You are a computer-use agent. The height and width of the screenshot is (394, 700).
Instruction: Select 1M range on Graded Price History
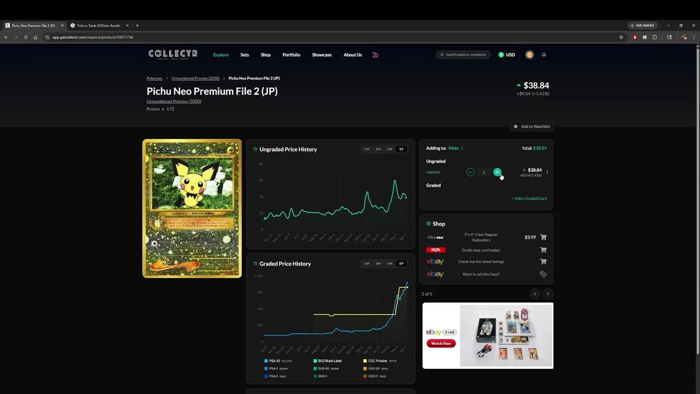(x=366, y=264)
